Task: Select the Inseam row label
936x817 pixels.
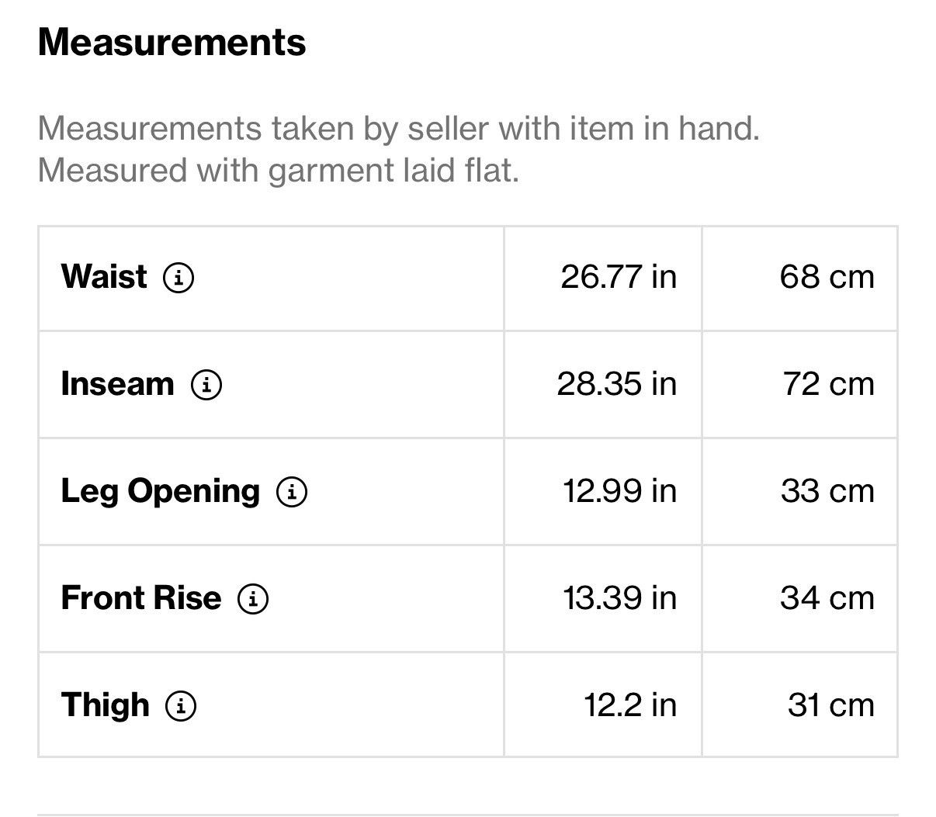Action: tap(117, 383)
